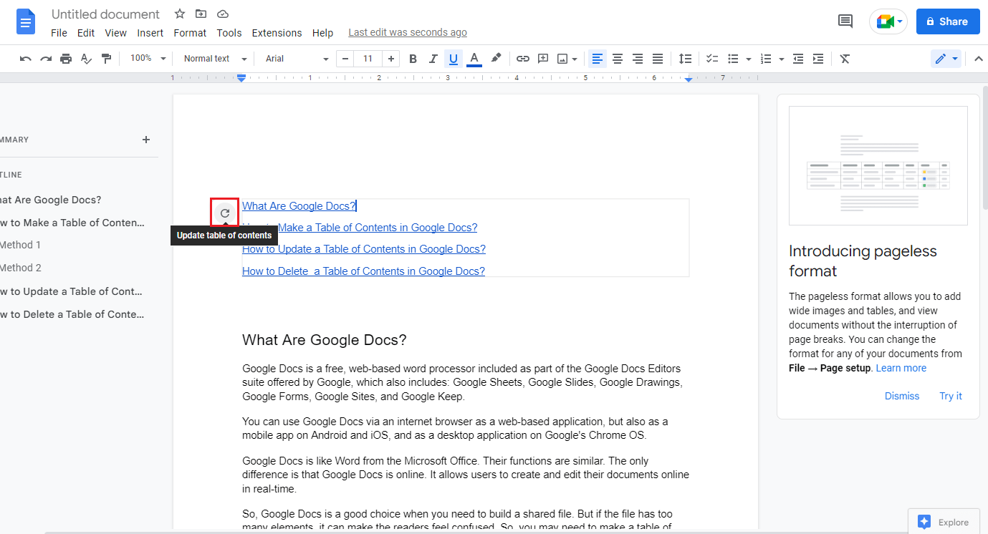Insert a bulleted list
This screenshot has width=988, height=534.
click(734, 59)
